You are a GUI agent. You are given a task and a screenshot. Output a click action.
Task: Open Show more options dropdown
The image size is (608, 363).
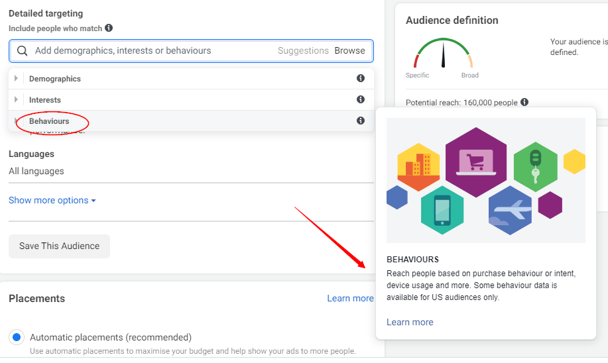[52, 200]
